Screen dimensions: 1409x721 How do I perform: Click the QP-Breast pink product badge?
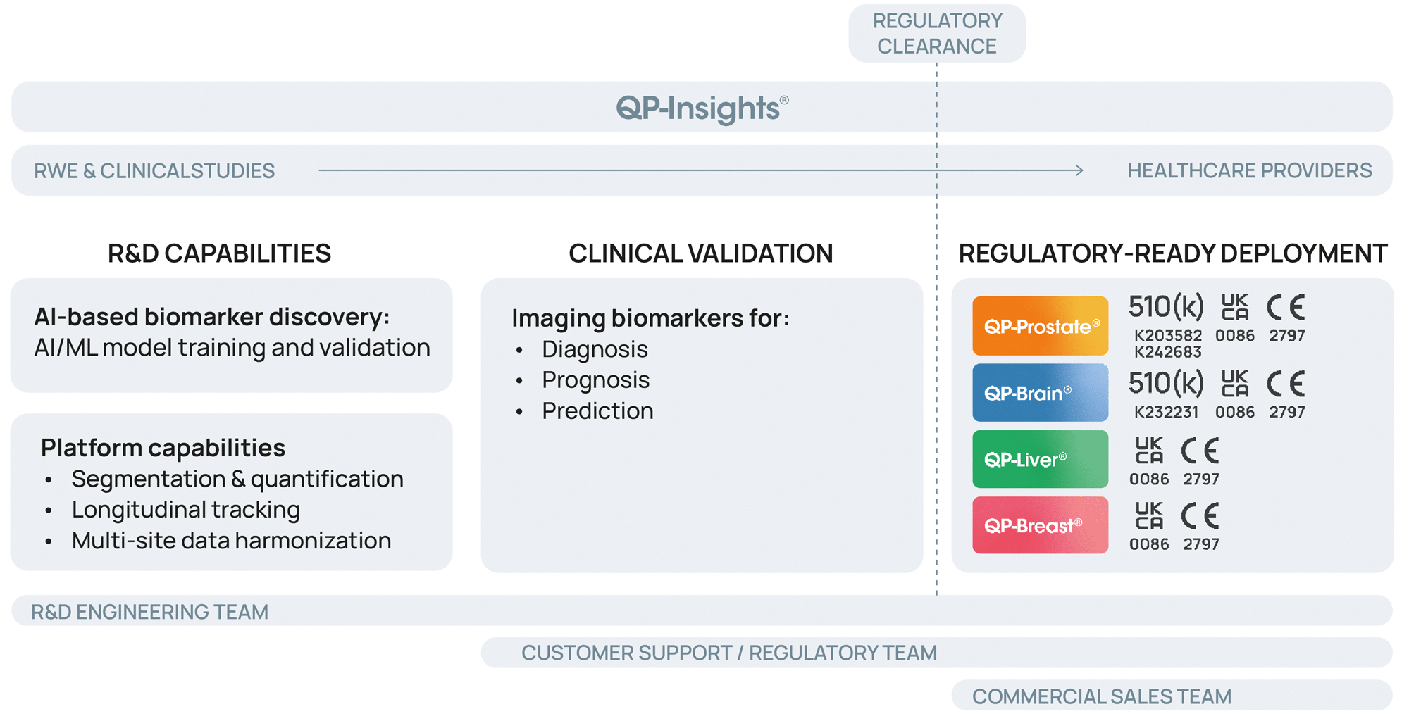point(1040,525)
